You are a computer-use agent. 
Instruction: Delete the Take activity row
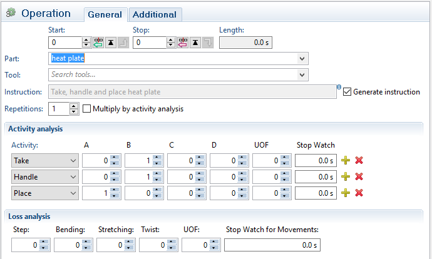point(359,161)
